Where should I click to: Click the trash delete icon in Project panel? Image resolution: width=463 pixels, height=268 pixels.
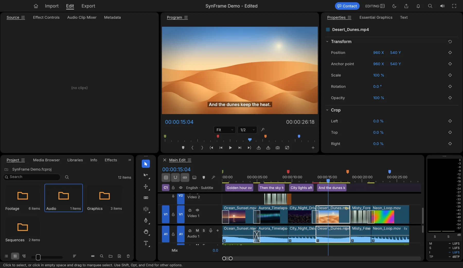[128, 256]
